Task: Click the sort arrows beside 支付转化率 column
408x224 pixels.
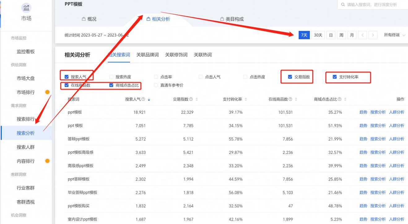Action: (246, 99)
